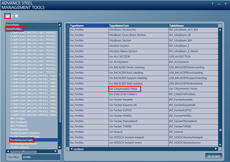
Task: Sort by the TableName column header
Action: [x=193, y=26]
